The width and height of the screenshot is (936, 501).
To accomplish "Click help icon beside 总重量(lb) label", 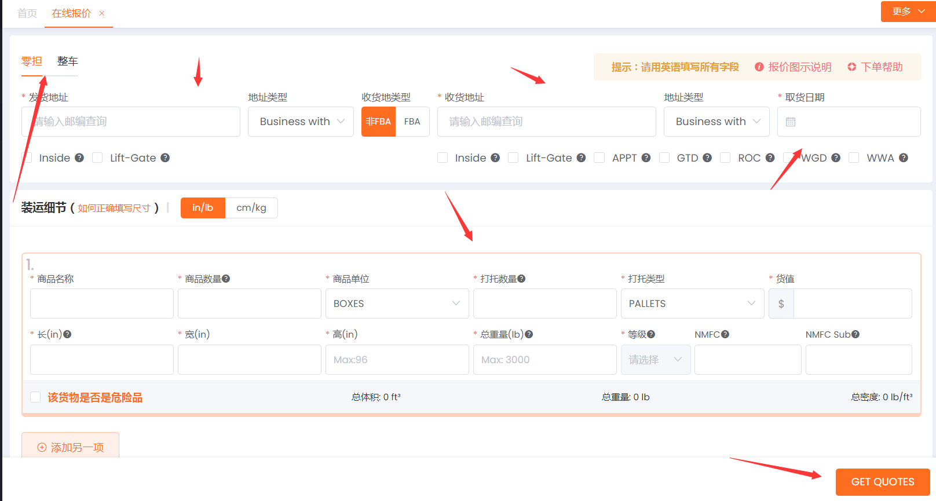I will (x=529, y=334).
